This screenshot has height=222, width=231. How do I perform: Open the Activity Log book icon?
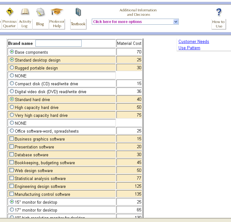(25, 12)
